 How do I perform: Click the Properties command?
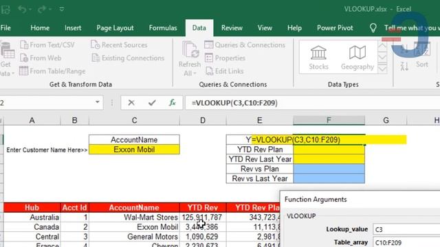point(225,58)
